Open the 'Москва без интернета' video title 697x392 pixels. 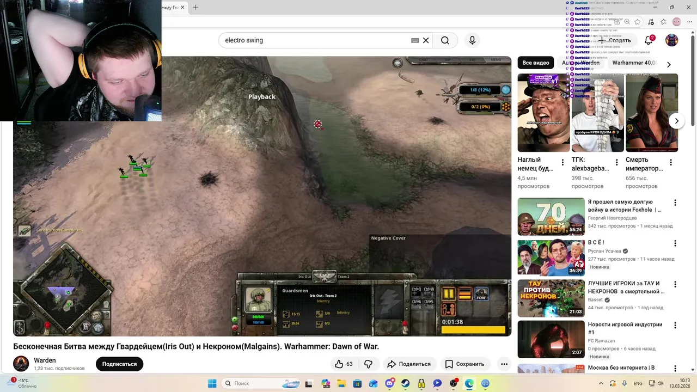click(621, 368)
